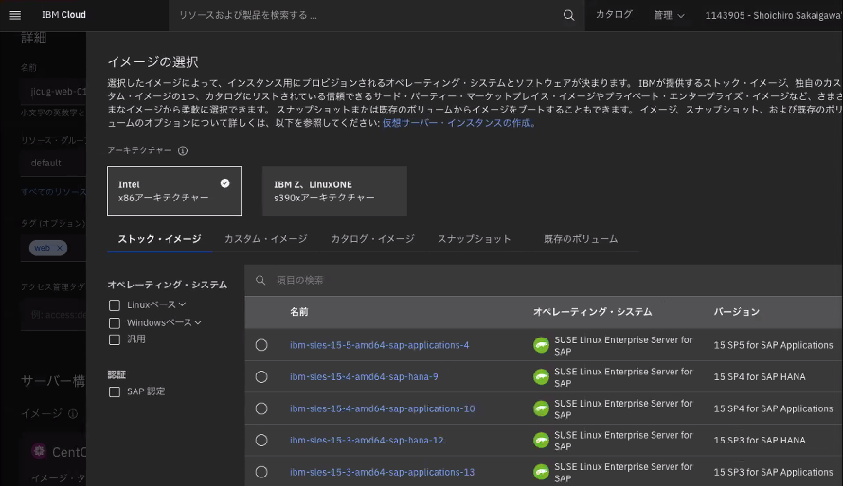Click the CentOS logo in background page

pyautogui.click(x=39, y=451)
